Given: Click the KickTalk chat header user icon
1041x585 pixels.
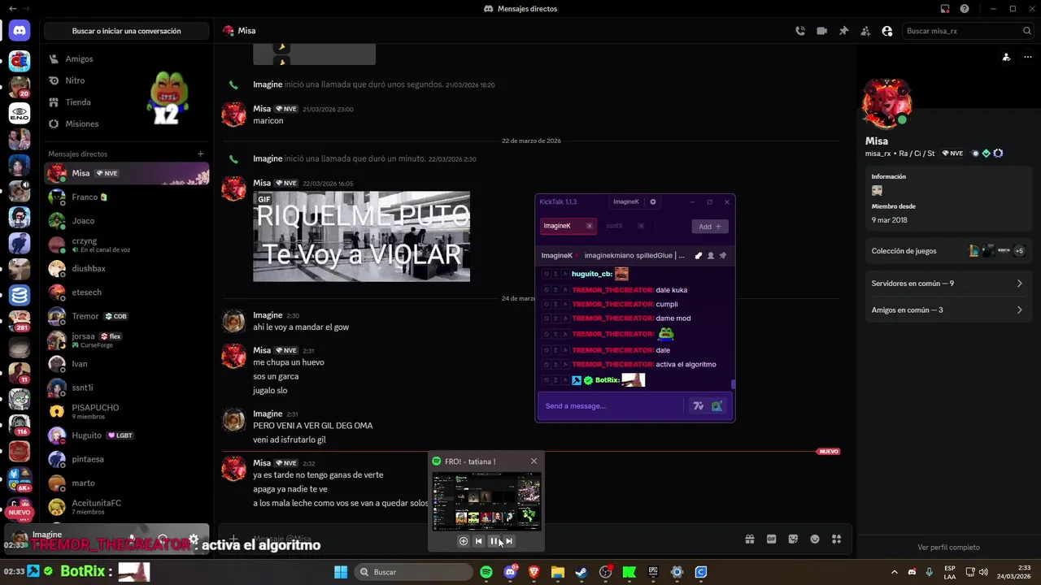Looking at the screenshot, I should 710,255.
